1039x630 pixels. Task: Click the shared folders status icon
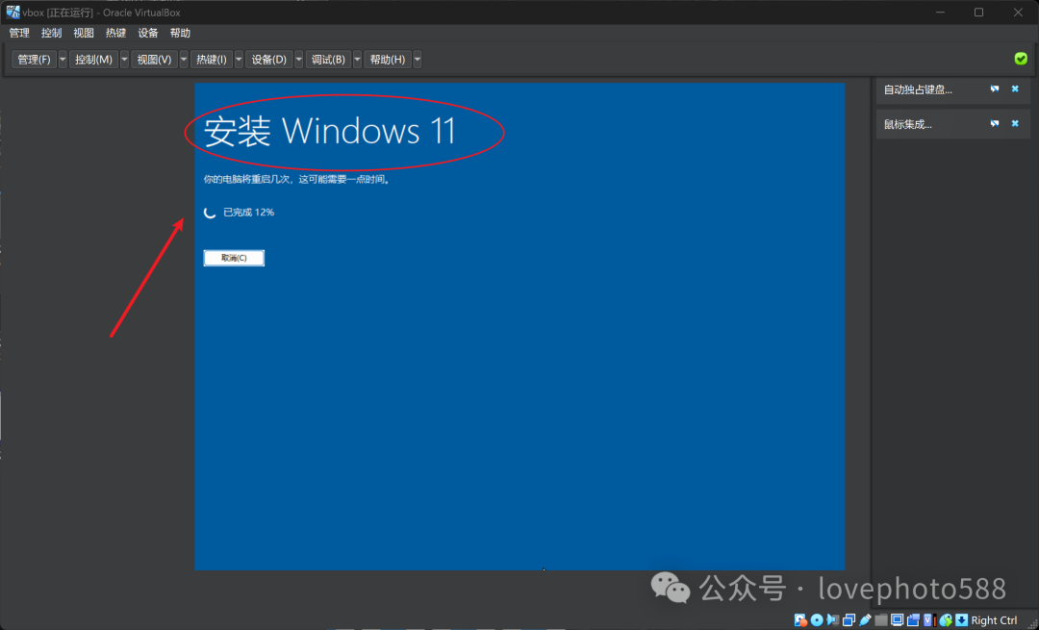pyautogui.click(x=880, y=620)
